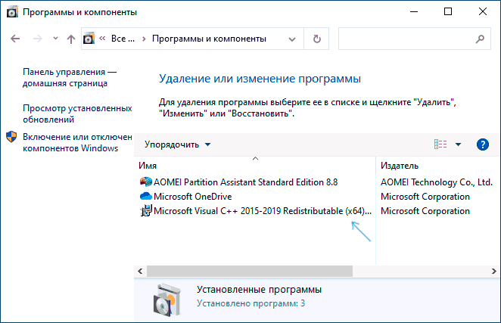
Task: Select 'AOMEI Partition Assistant Standard Edition 8.8'
Action: pos(245,182)
